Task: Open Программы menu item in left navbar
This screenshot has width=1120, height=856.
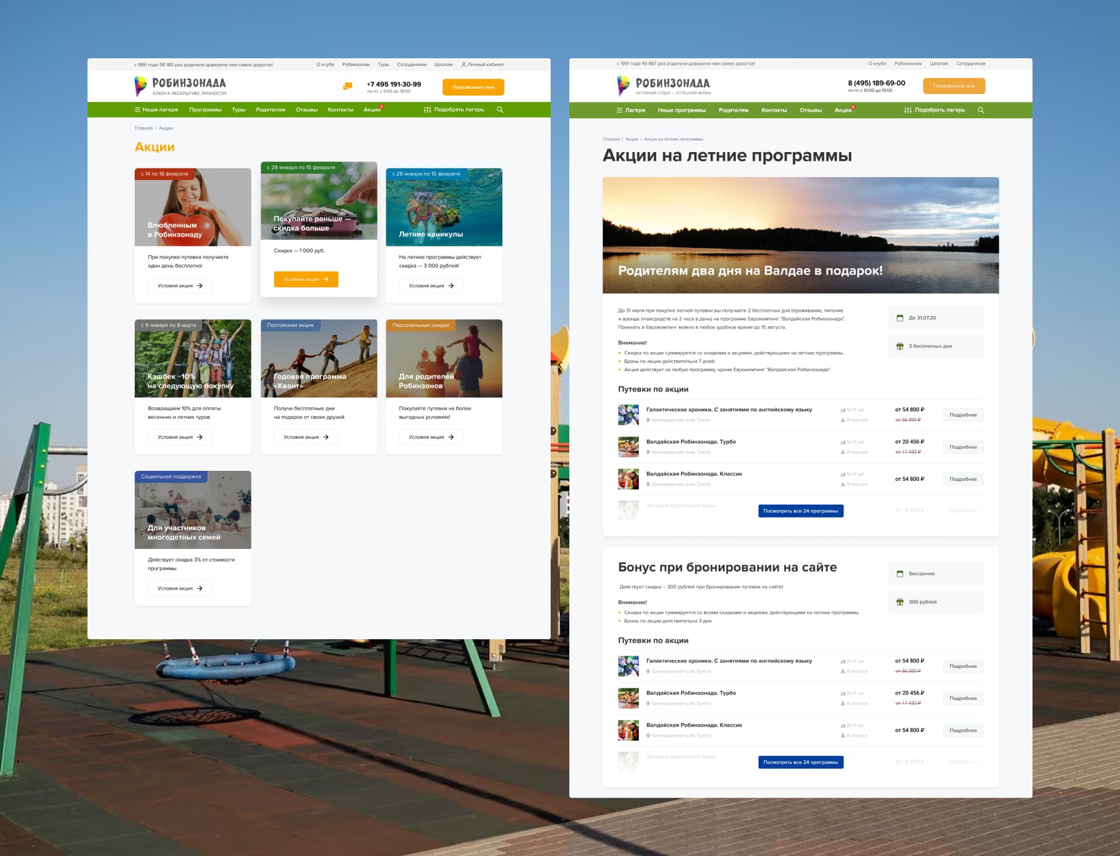Action: (x=205, y=110)
